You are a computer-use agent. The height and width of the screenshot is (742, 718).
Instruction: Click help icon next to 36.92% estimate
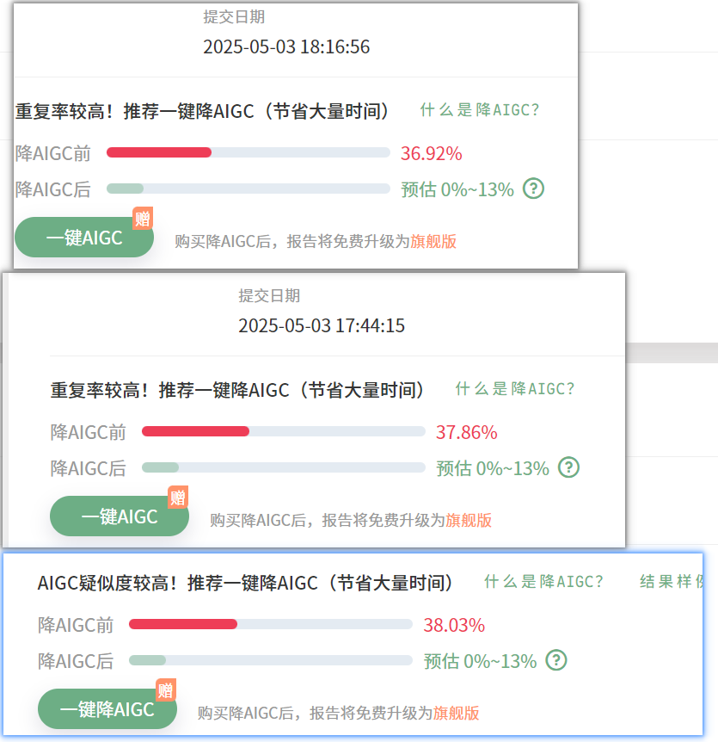(x=533, y=189)
